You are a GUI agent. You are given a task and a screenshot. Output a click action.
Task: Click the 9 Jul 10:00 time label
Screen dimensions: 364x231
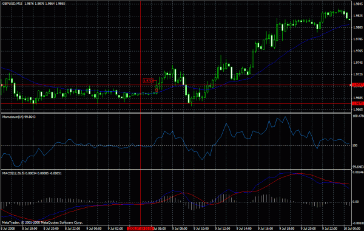[x=201, y=229]
